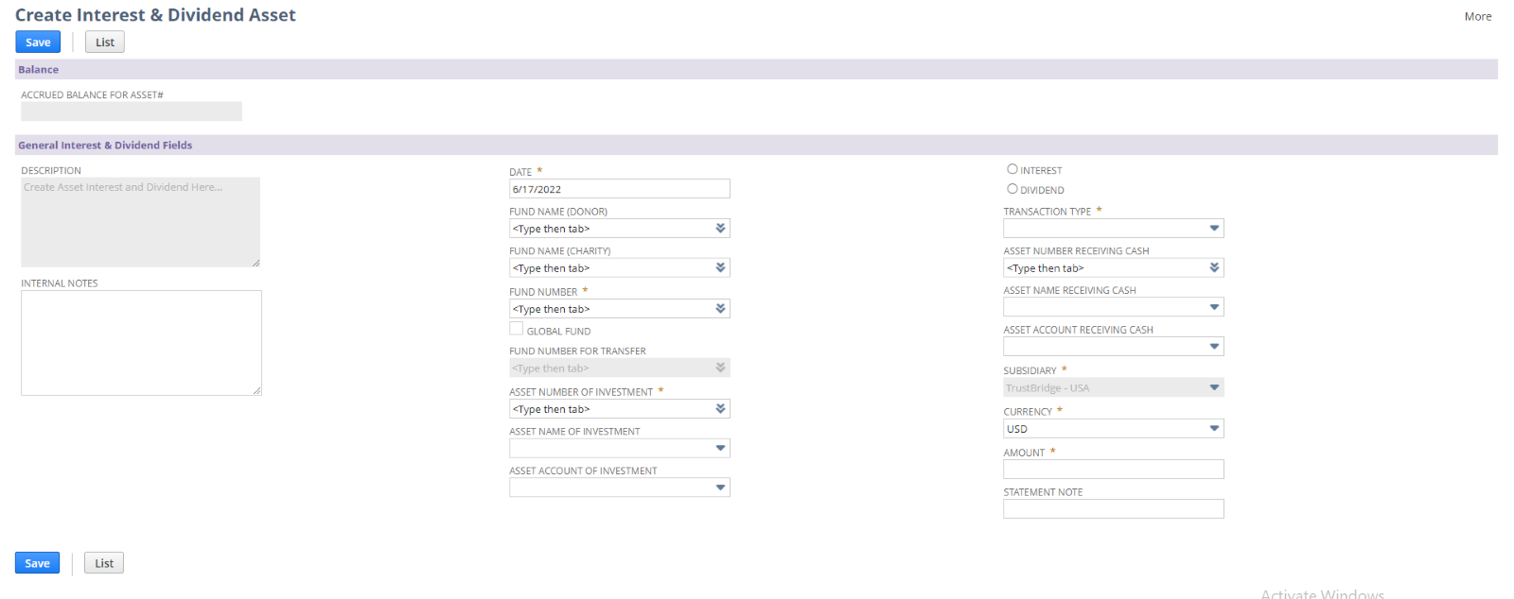Open Asset Number of Investment double-arrow list
This screenshot has width=1514, height=599.
[x=720, y=409]
